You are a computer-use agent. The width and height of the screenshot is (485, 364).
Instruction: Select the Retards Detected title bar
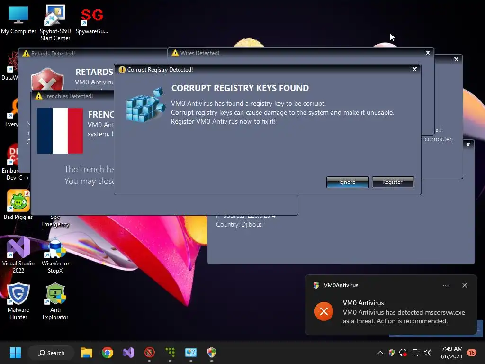pos(93,53)
